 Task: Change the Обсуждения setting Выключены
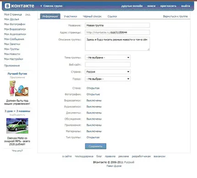coord(94,119)
